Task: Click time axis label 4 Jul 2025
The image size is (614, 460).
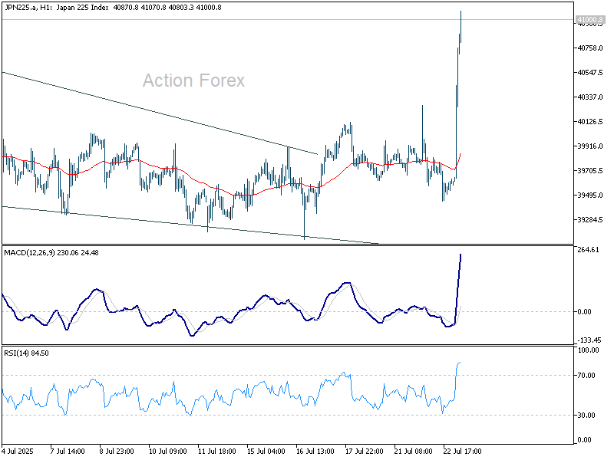Action: pyautogui.click(x=18, y=452)
